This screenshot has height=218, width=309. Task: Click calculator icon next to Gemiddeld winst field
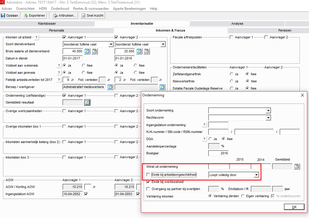(x=297, y=166)
